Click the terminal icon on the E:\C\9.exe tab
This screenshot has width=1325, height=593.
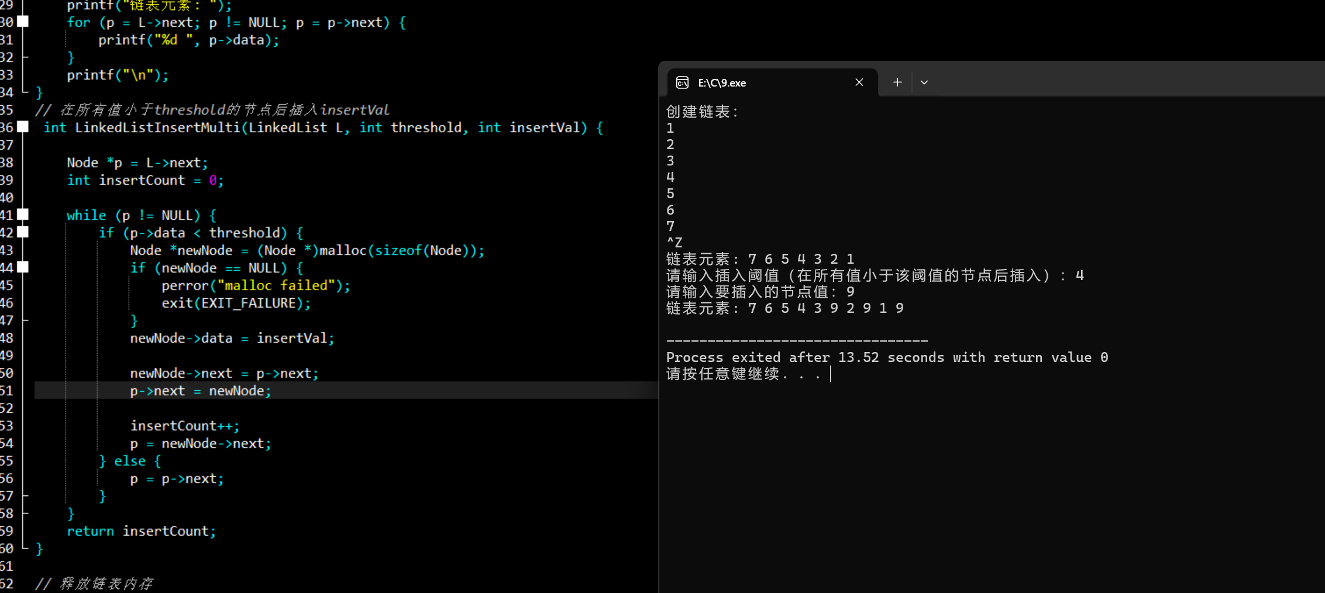682,82
